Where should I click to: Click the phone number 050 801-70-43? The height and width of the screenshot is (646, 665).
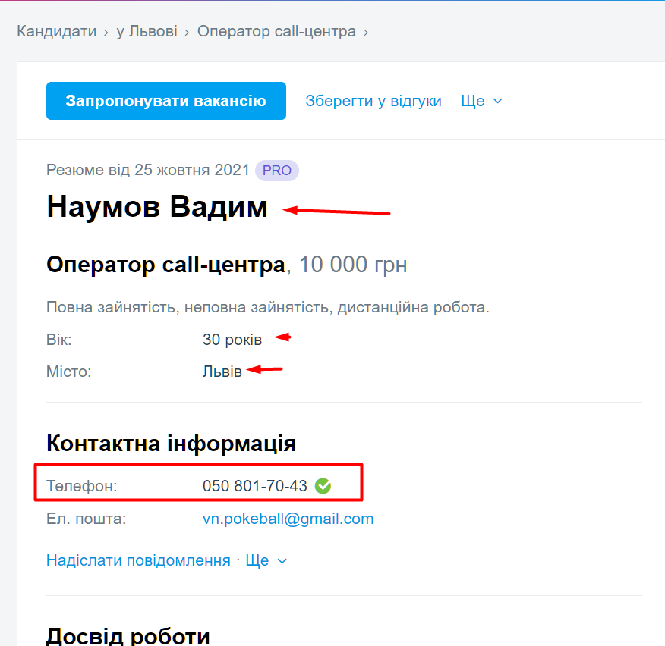pyautogui.click(x=255, y=486)
